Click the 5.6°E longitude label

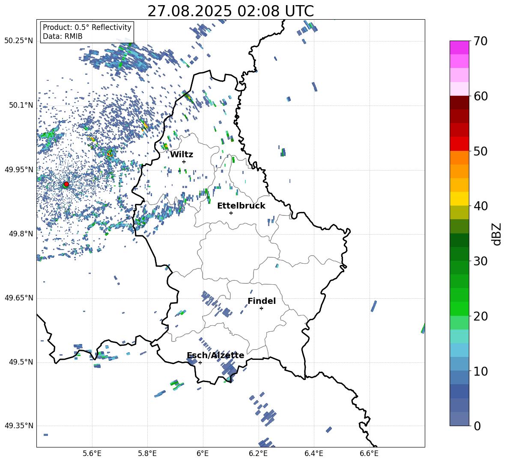pyautogui.click(x=92, y=453)
